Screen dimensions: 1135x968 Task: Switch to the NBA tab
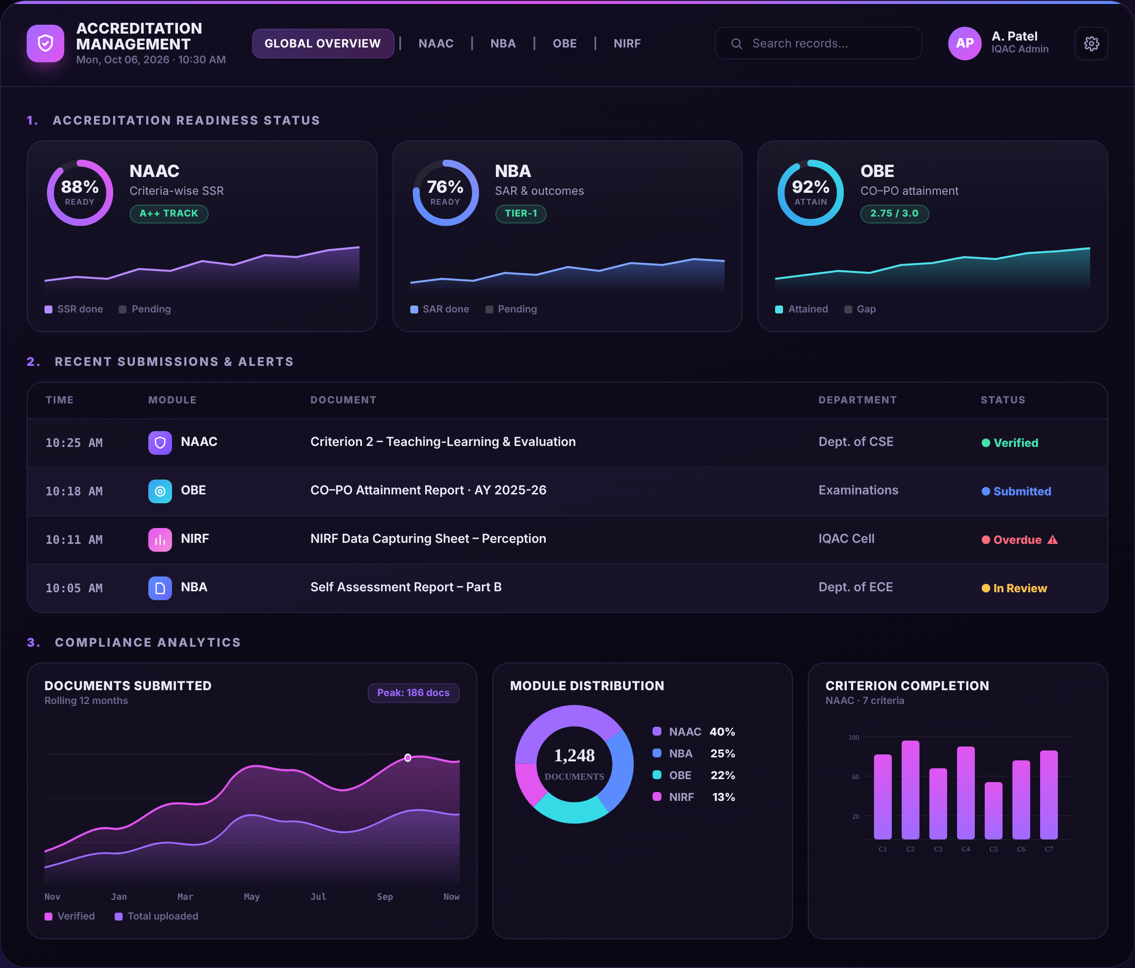(x=503, y=44)
